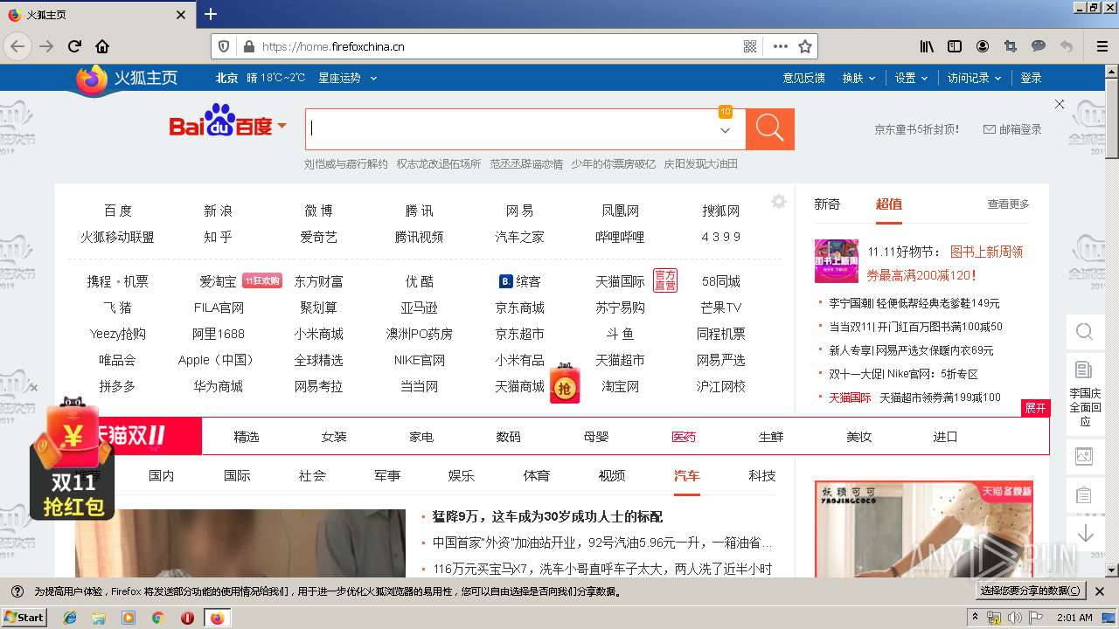Click the screenshot crop tool icon
The image size is (1119, 629).
1011,46
